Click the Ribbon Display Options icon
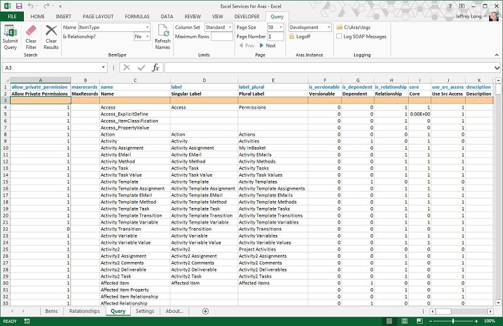This screenshot has width=503, height=326. 462,6
